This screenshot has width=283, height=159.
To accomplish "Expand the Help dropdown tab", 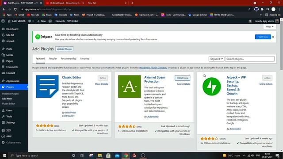I will coord(269,26).
